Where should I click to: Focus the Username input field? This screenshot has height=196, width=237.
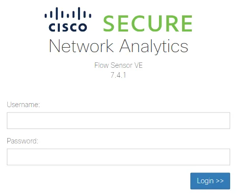(118, 120)
